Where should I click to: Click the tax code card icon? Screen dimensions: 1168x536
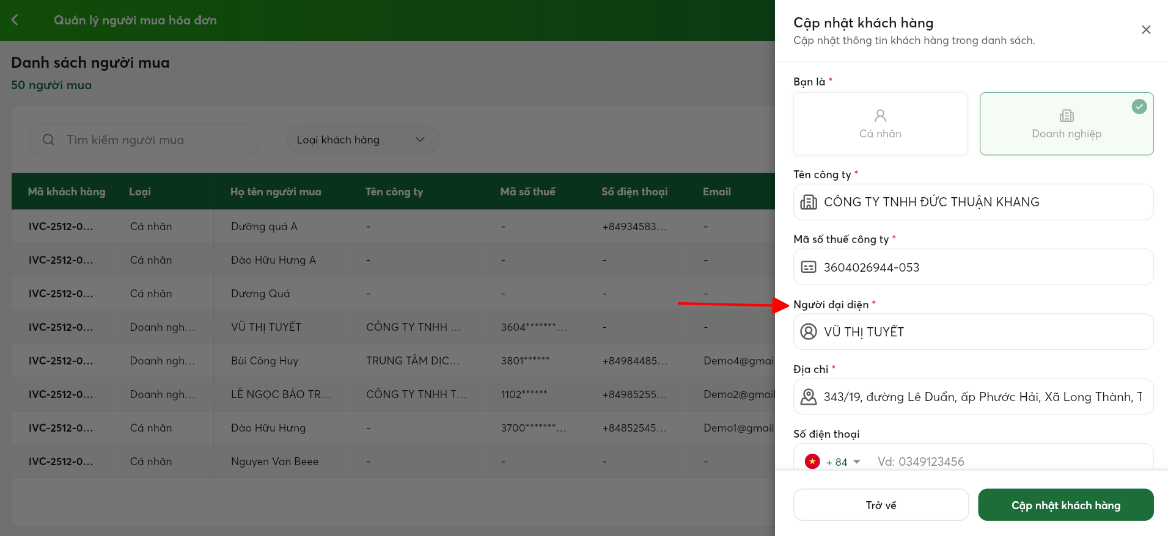[808, 267]
